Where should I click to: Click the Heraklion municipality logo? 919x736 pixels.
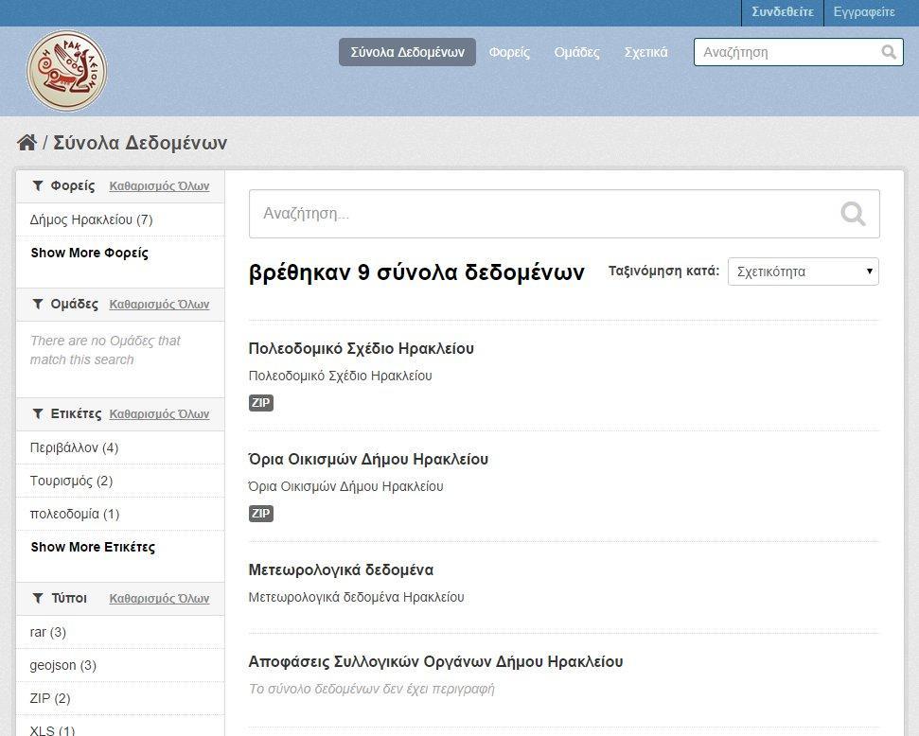pyautogui.click(x=67, y=70)
